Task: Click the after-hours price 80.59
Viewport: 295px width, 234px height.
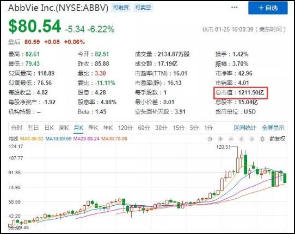Action: [x=32, y=42]
